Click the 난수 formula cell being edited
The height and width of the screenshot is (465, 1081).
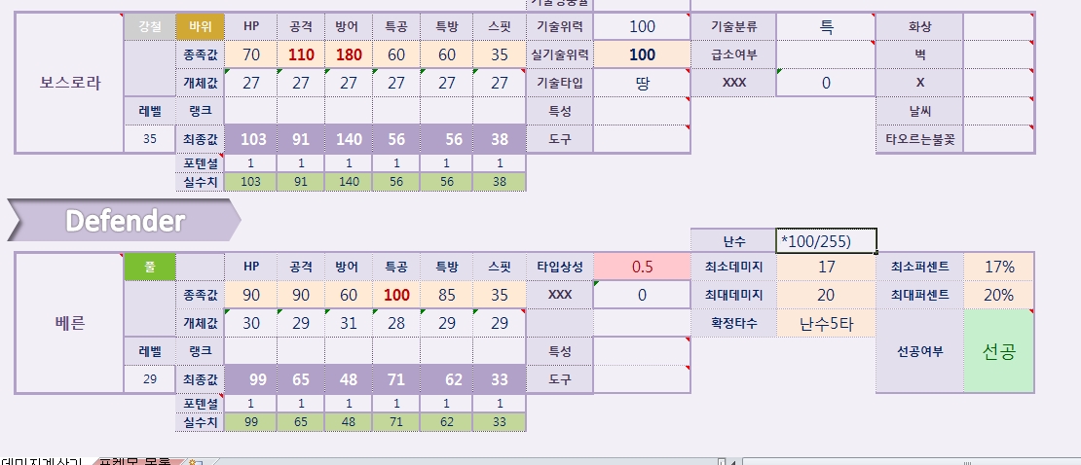(826, 240)
